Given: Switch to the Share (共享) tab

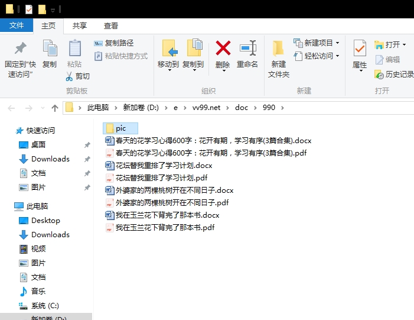Looking at the screenshot, I should [80, 26].
